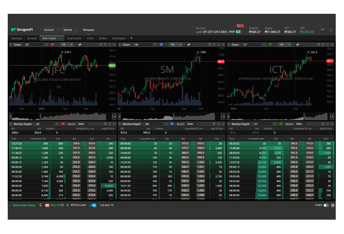Click the add workspace plus icon
This screenshot has height=234, width=344.
click(x=131, y=38)
